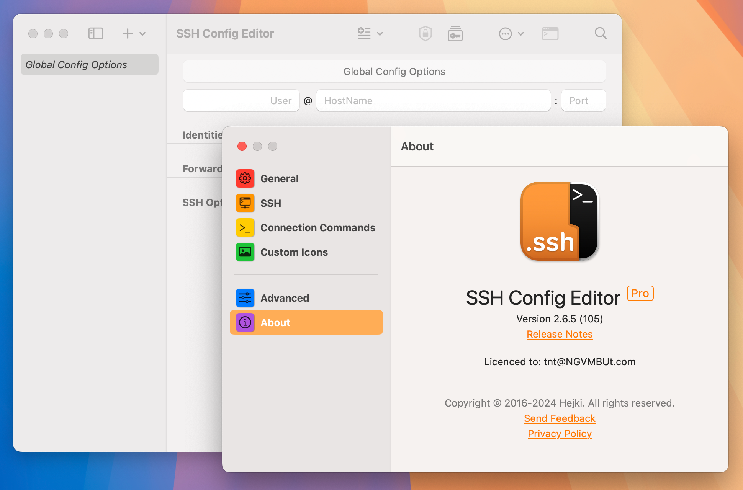
Task: Select the Advanced settings icon
Action: click(245, 297)
